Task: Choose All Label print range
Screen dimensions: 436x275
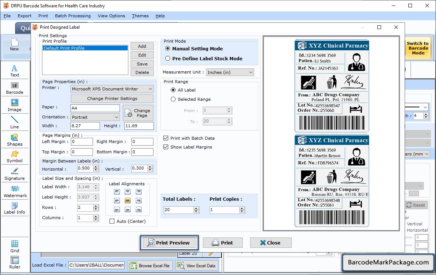Action: pos(173,90)
